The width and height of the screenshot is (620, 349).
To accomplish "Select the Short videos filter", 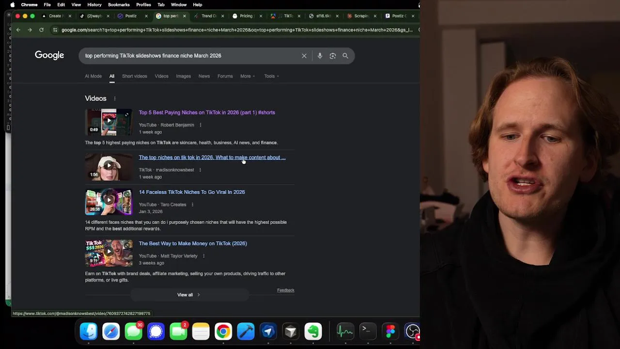I will [x=135, y=76].
